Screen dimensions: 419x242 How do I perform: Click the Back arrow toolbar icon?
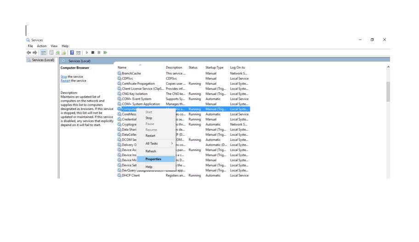(28, 53)
